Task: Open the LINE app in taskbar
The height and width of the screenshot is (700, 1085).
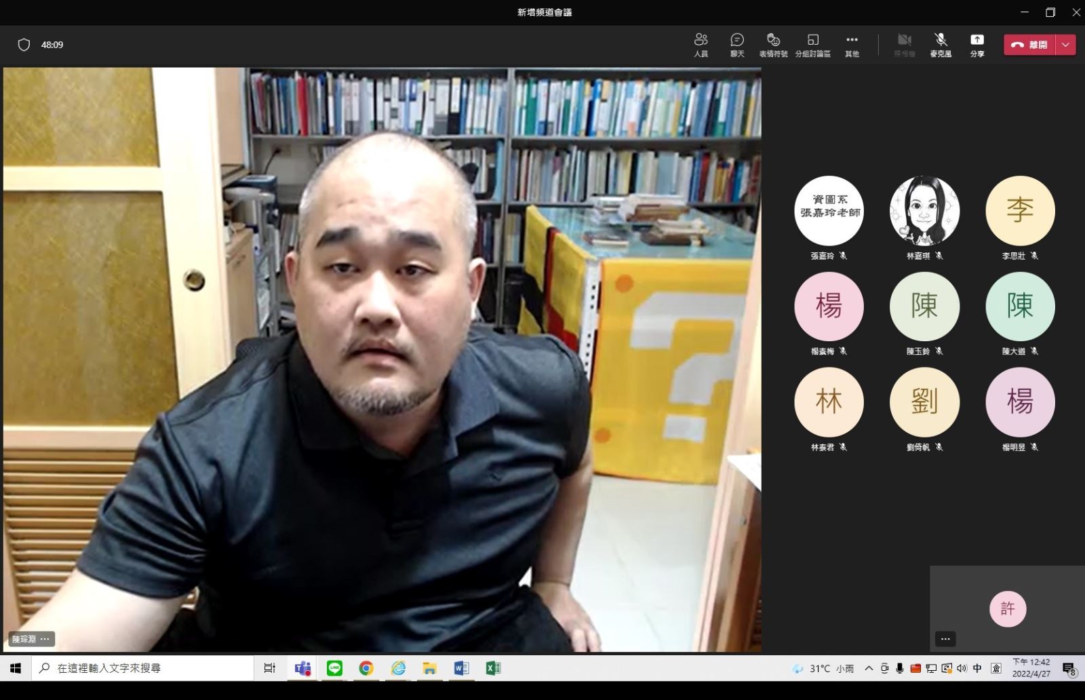Action: (334, 668)
